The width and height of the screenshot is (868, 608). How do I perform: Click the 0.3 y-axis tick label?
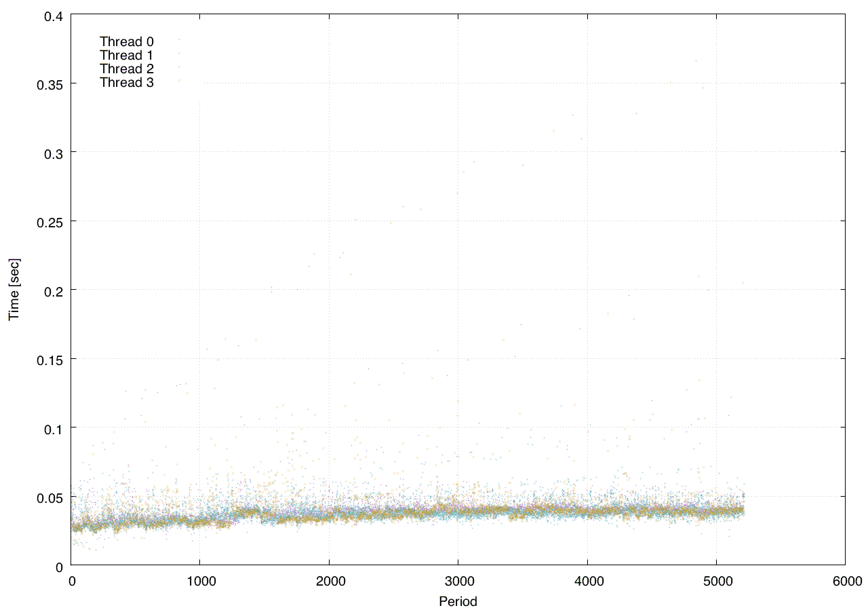(52, 153)
